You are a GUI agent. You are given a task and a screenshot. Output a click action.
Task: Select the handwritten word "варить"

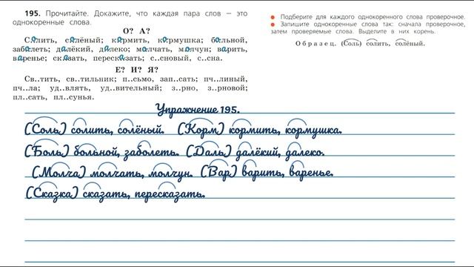coord(263,174)
